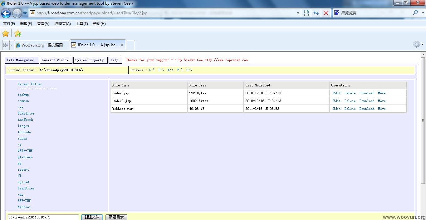Click the compatibility view page icon
The width and height of the screenshot is (426, 220).
coord(306,13)
